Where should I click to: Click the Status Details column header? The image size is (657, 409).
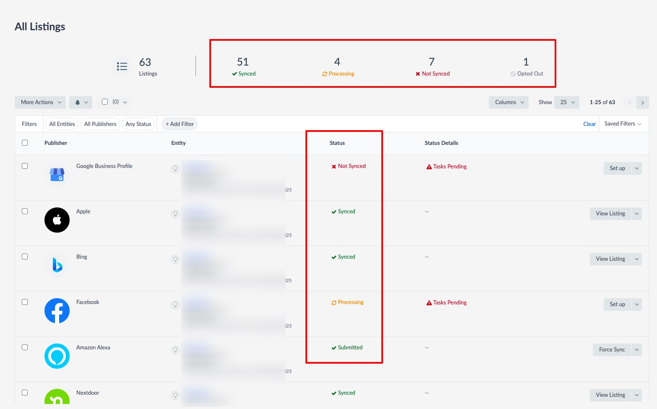click(x=441, y=143)
